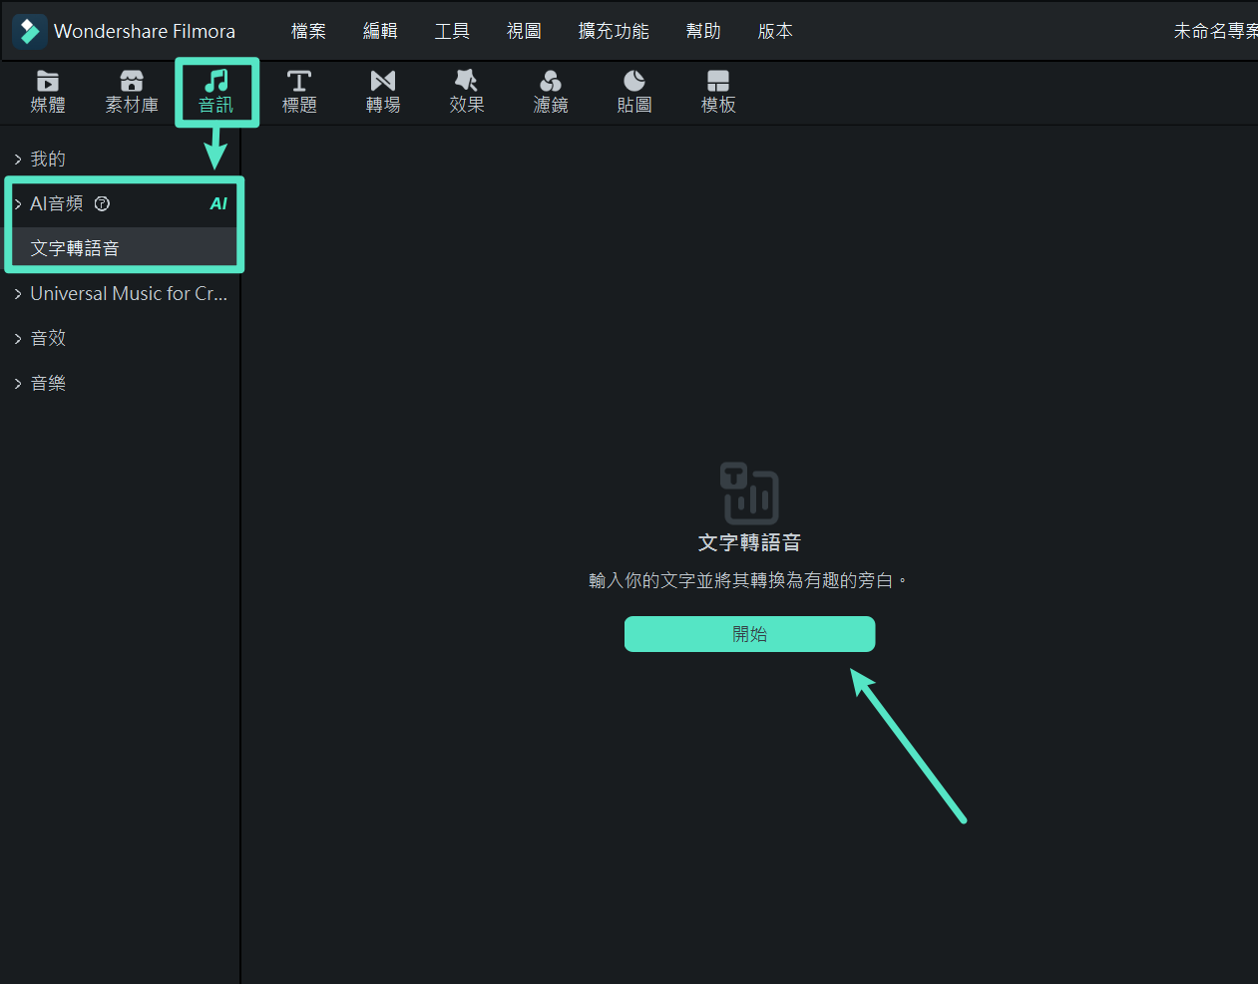Open the 濾鏡 filters tab icon
1258x984 pixels.
click(x=551, y=81)
